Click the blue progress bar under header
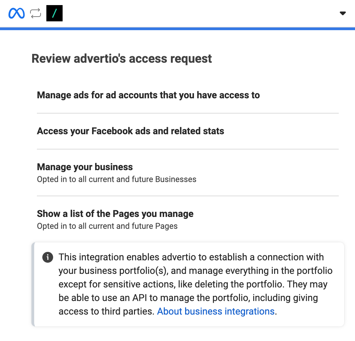 coord(177,29)
